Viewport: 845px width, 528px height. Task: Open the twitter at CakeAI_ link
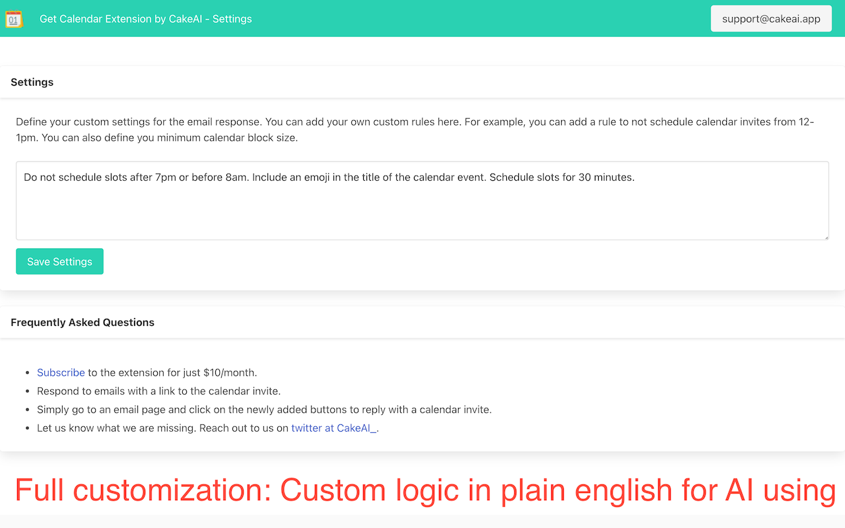333,428
